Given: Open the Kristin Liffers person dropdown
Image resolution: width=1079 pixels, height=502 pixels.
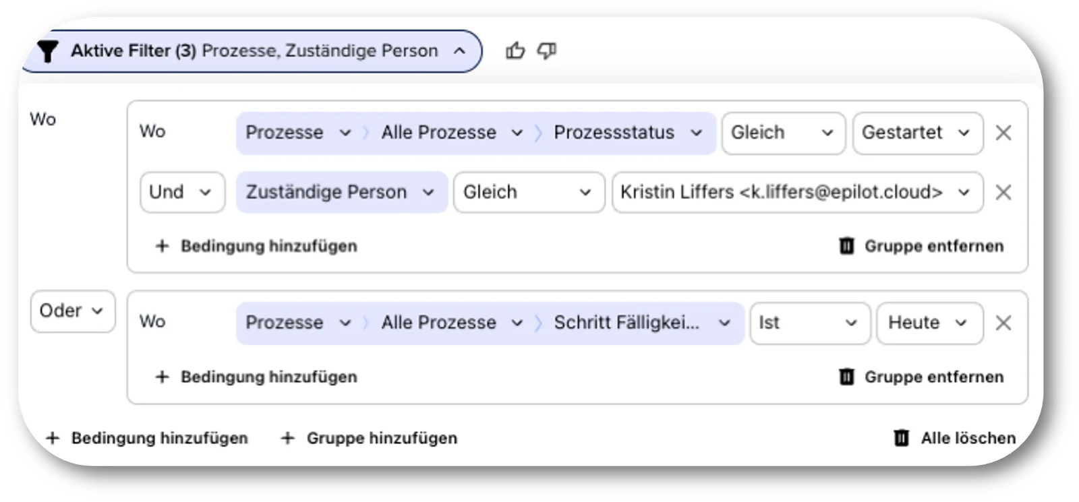Looking at the screenshot, I should [x=797, y=193].
